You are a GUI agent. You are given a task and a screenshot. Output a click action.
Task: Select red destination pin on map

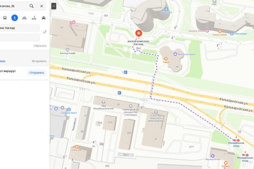click(x=139, y=33)
